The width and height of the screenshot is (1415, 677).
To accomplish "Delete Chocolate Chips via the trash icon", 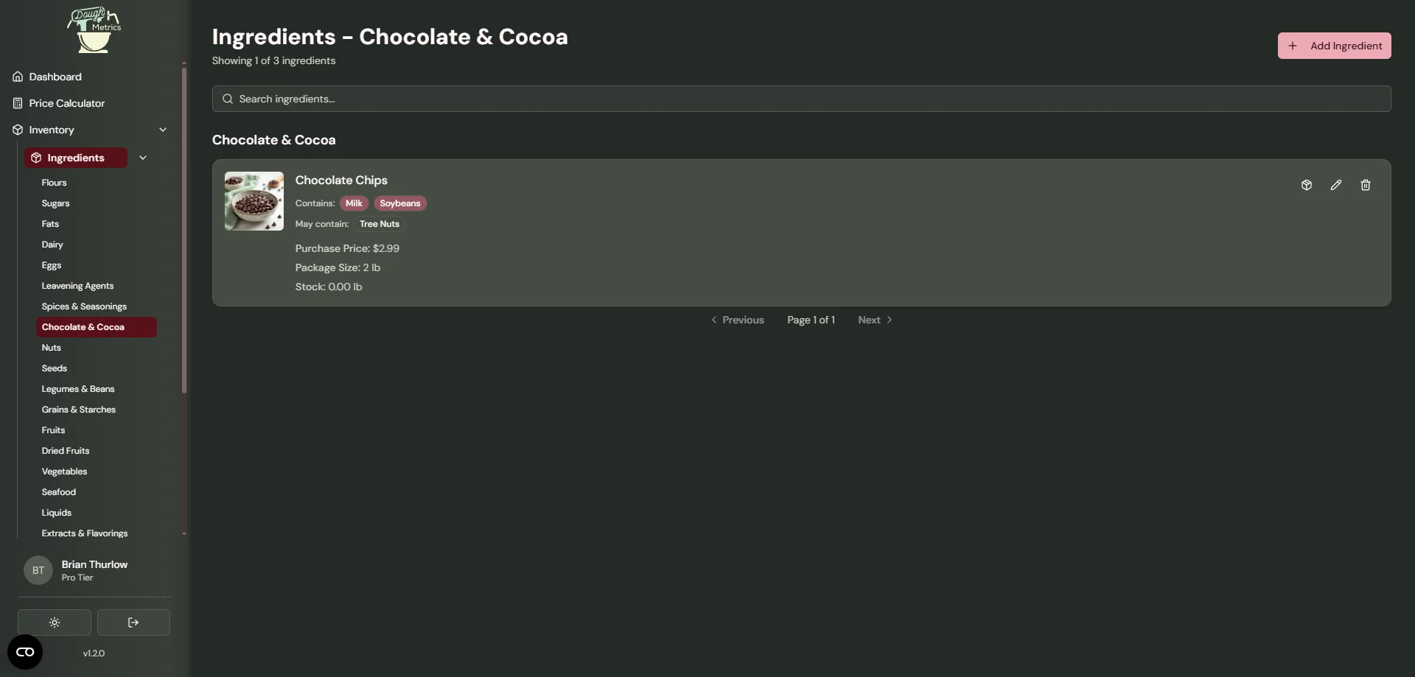I will (x=1366, y=185).
